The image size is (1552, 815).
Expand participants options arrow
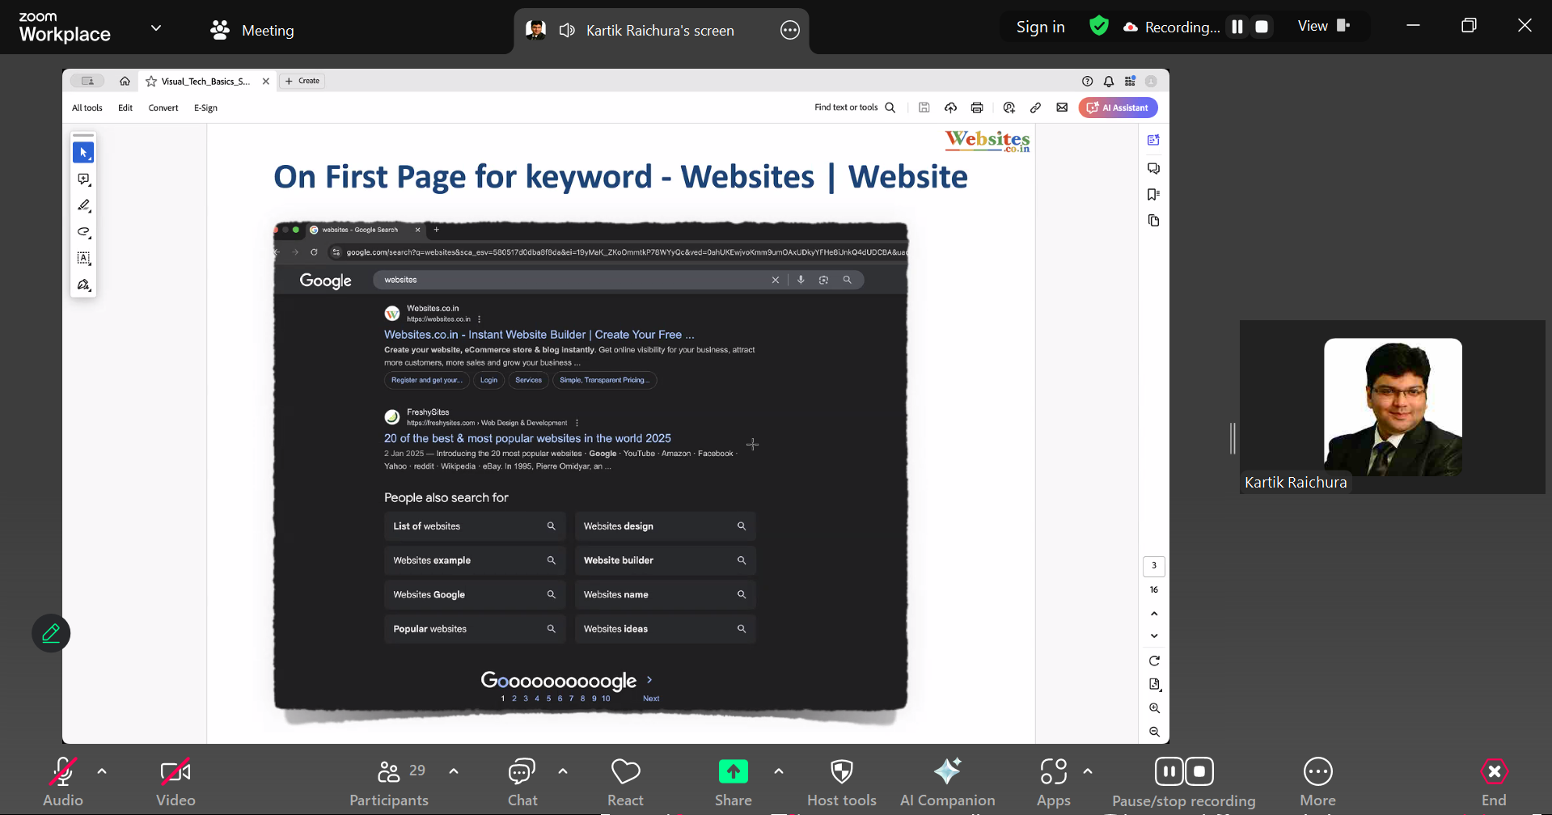coord(454,771)
